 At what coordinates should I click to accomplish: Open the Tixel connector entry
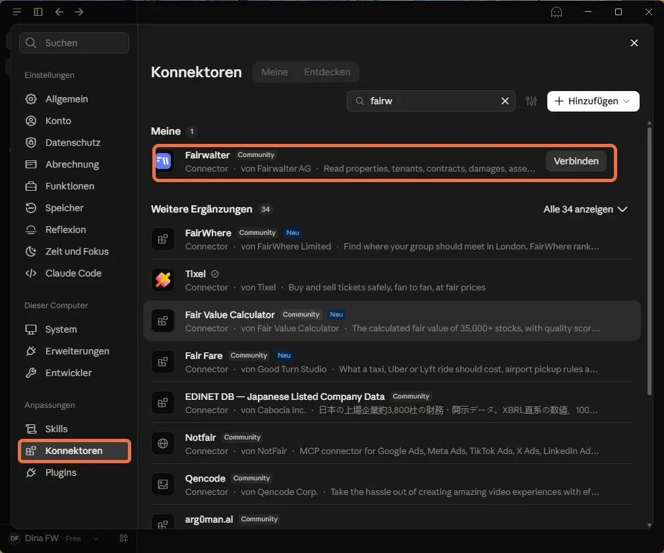point(392,280)
